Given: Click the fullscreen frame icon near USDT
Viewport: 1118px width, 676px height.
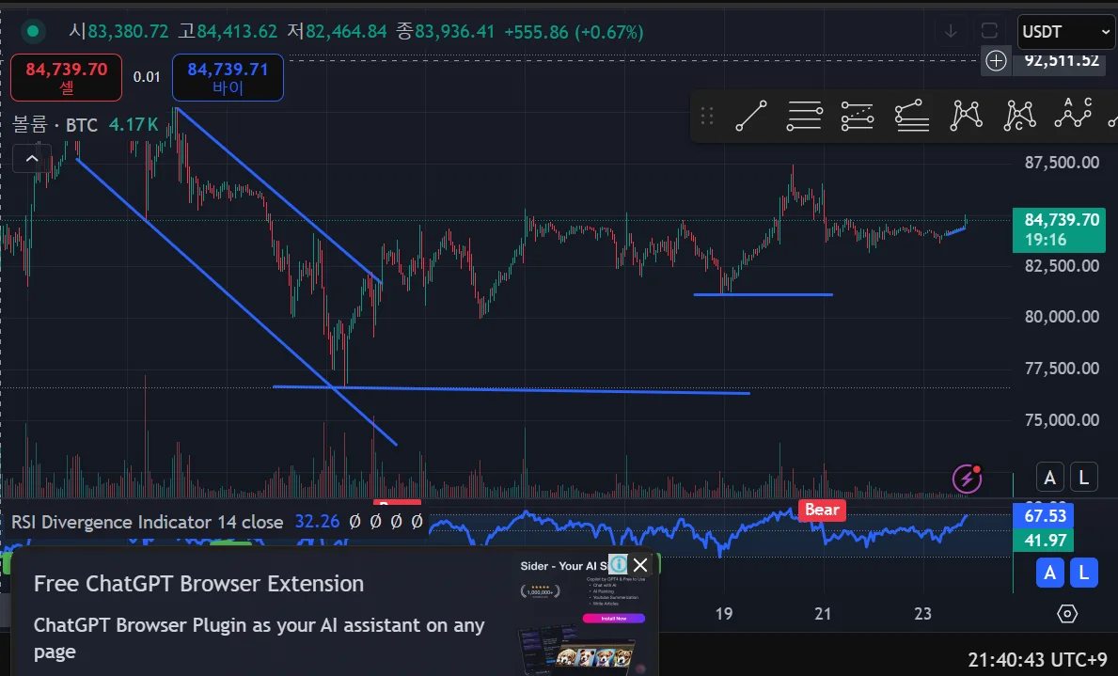Looking at the screenshot, I should point(989,31).
